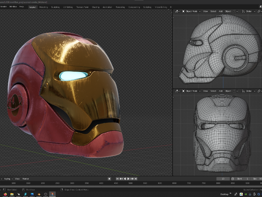Viewport: 262px width, 197px height.
Task: Open Render menu in top bar
Action: 3,7
